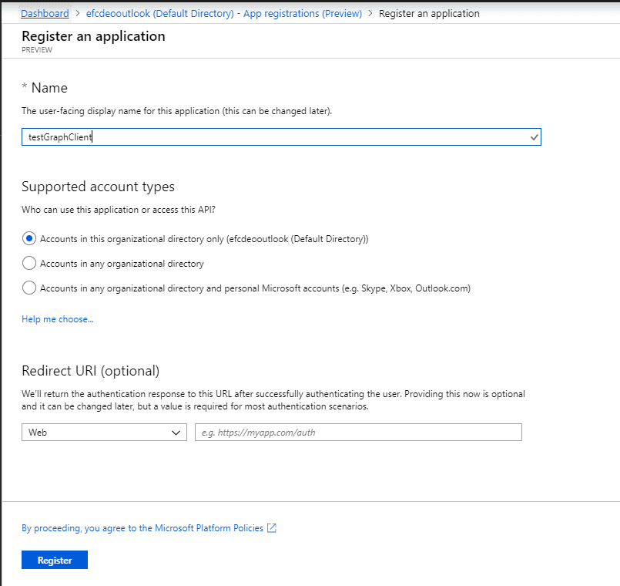Click the Redirect URI (optional) heading
This screenshot has width=620, height=586.
[91, 371]
